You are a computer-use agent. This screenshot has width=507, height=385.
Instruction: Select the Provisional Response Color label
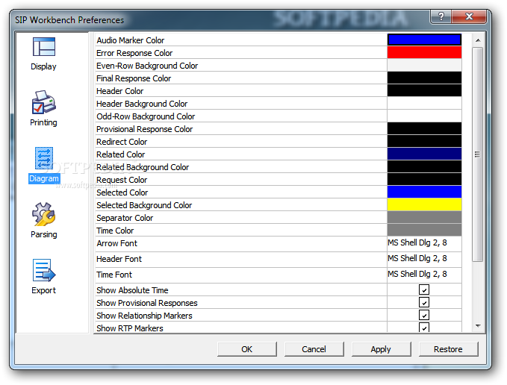[x=145, y=129]
